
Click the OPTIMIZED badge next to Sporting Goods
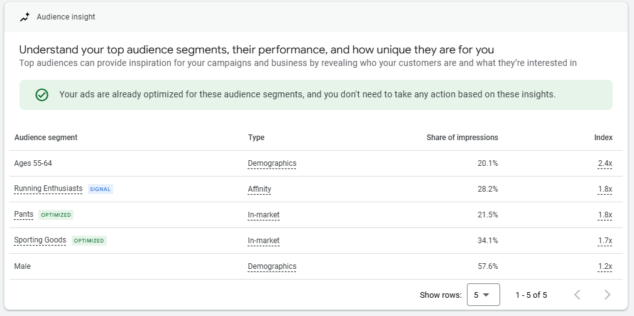point(89,241)
